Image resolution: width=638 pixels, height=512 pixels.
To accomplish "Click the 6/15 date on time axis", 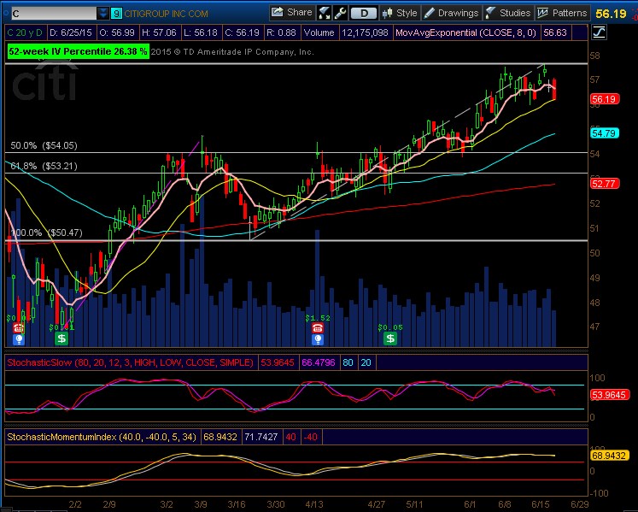I will [541, 504].
